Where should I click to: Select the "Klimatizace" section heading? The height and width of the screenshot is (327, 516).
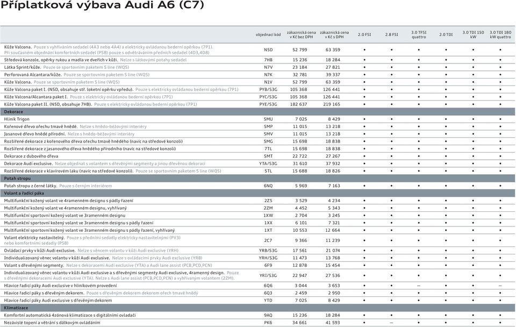16,308
